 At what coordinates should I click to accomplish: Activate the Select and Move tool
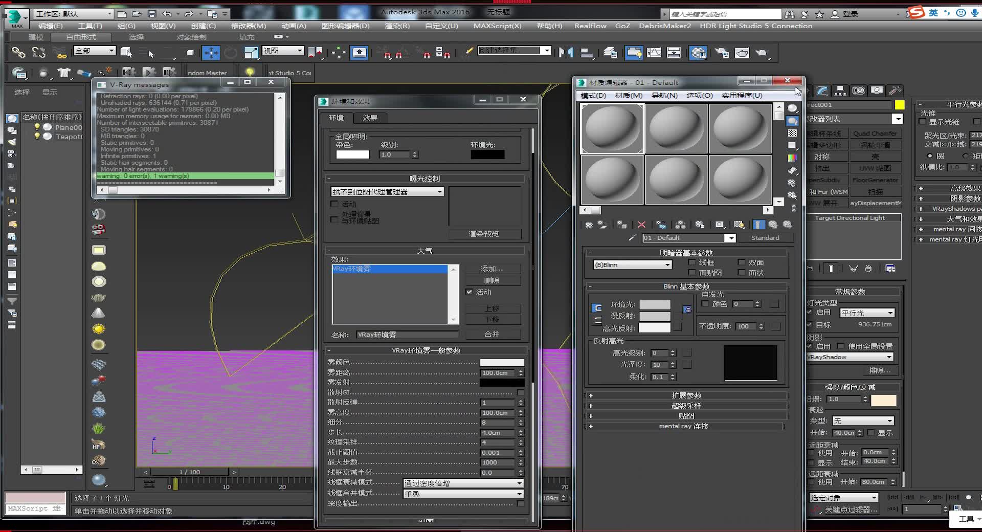tap(211, 52)
